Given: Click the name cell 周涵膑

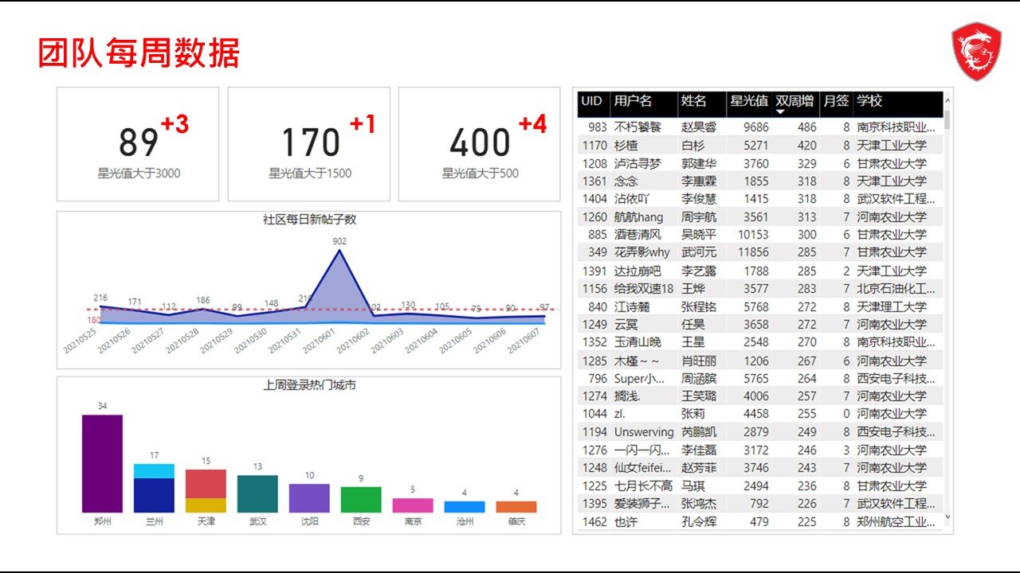Looking at the screenshot, I should pos(699,378).
